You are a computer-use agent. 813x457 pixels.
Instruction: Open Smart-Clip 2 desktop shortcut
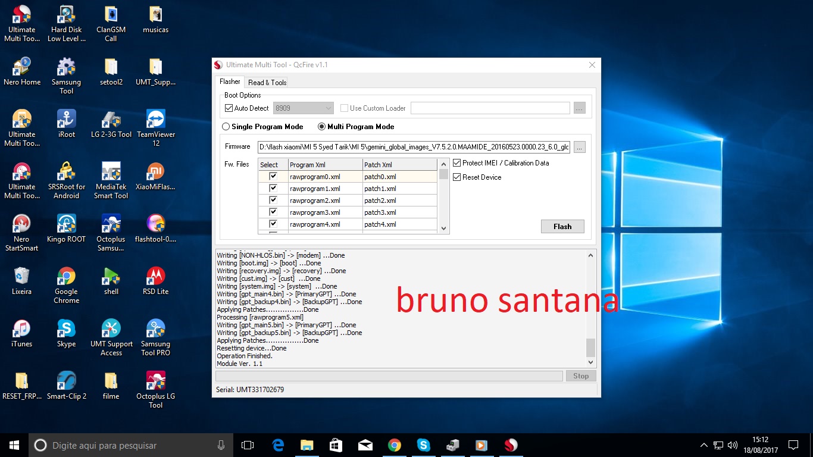pos(67,386)
